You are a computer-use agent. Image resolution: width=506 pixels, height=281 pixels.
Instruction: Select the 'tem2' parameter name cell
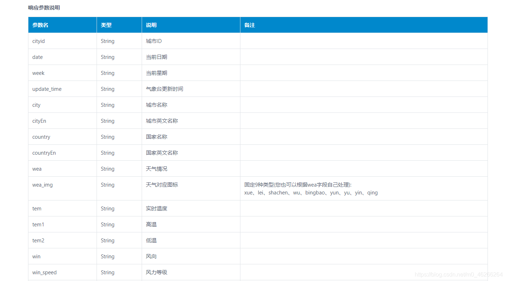pos(62,240)
